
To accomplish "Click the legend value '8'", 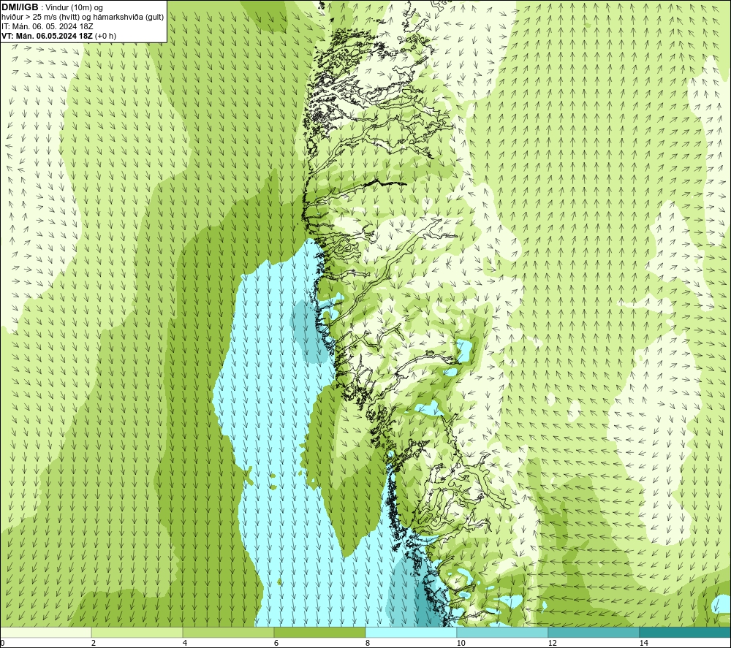I will [368, 644].
